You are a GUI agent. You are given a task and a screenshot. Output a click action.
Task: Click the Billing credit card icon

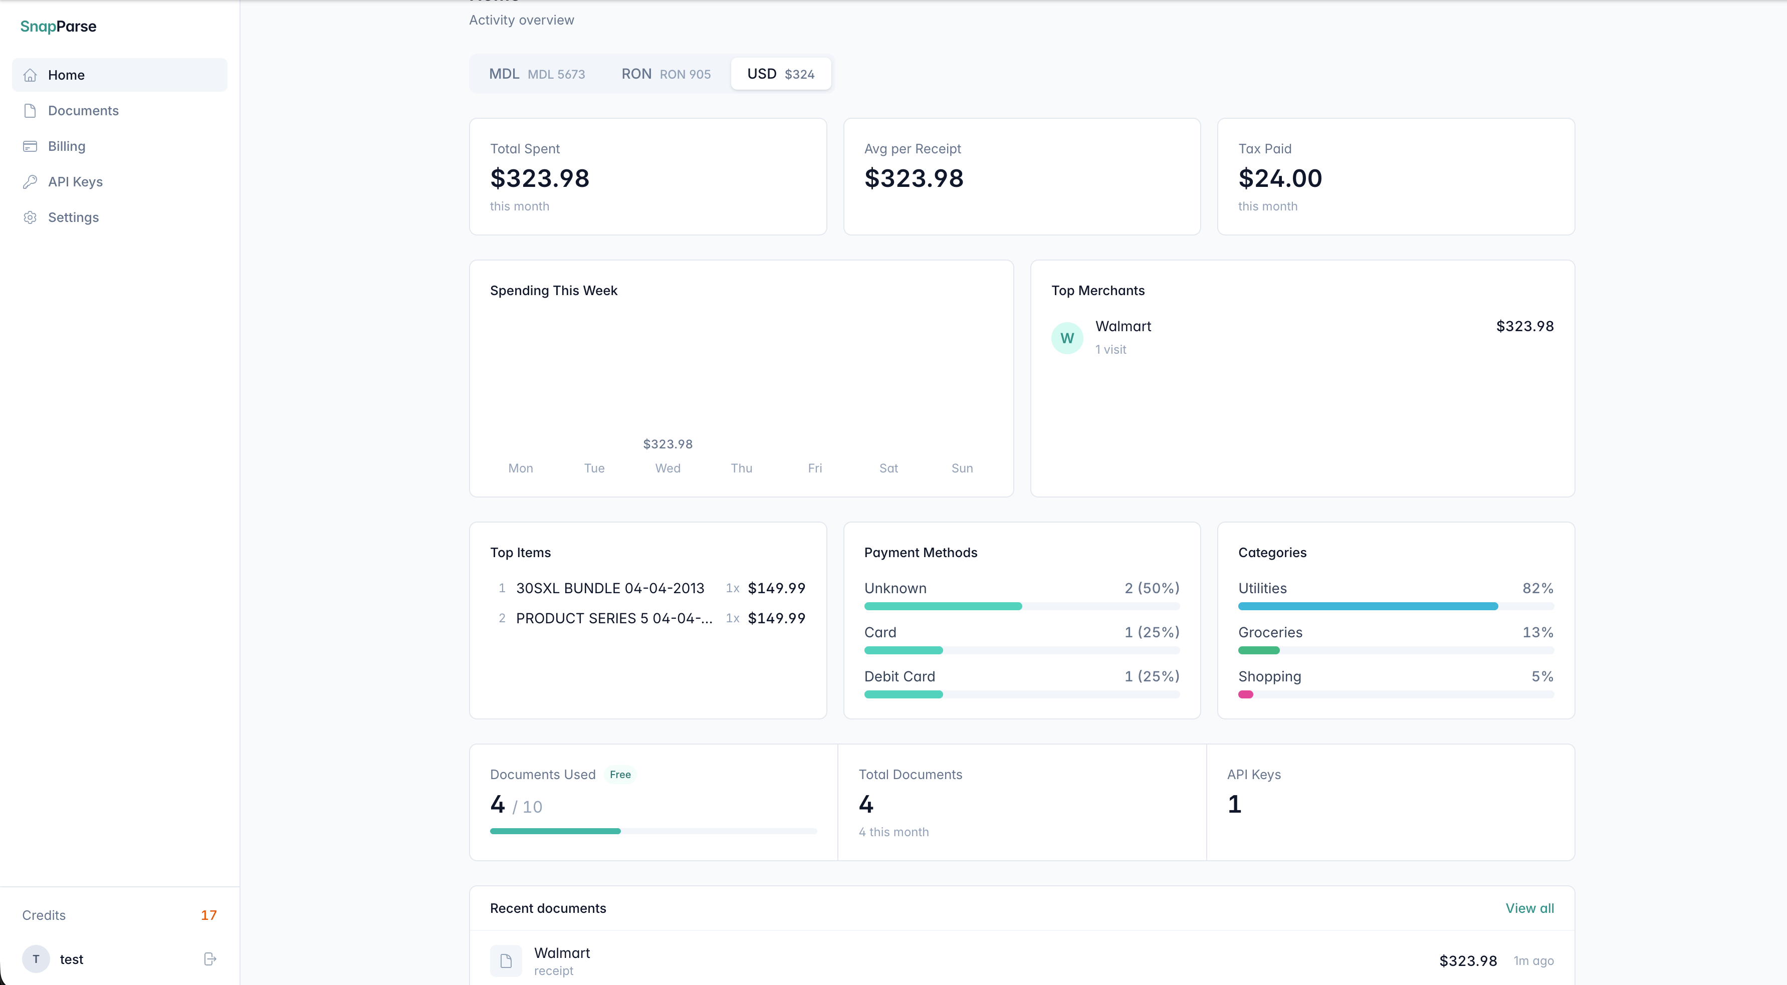[x=30, y=146]
